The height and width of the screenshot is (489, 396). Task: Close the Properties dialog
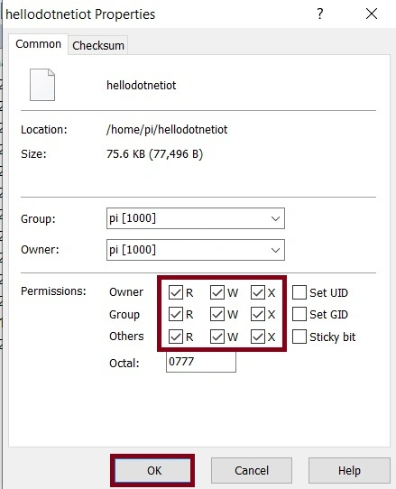(372, 14)
